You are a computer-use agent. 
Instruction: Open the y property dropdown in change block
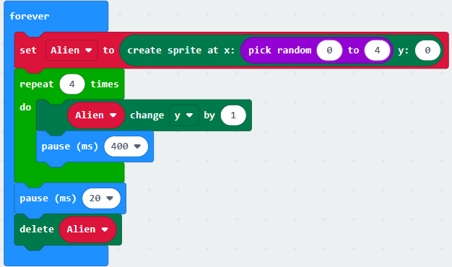coord(183,115)
